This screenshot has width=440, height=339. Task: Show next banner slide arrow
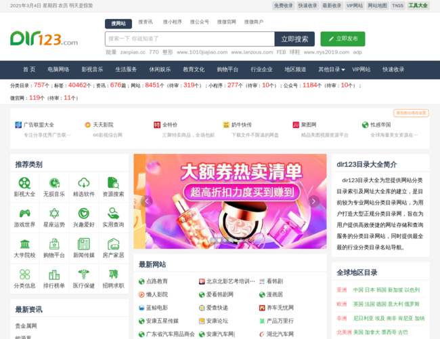point(313,201)
